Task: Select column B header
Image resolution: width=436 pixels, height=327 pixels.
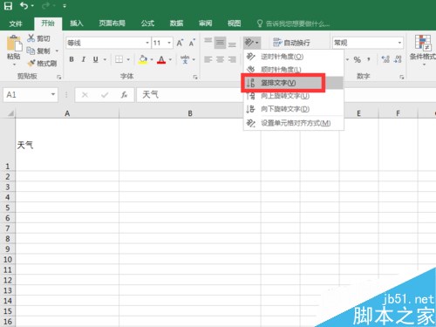Action: (190, 113)
